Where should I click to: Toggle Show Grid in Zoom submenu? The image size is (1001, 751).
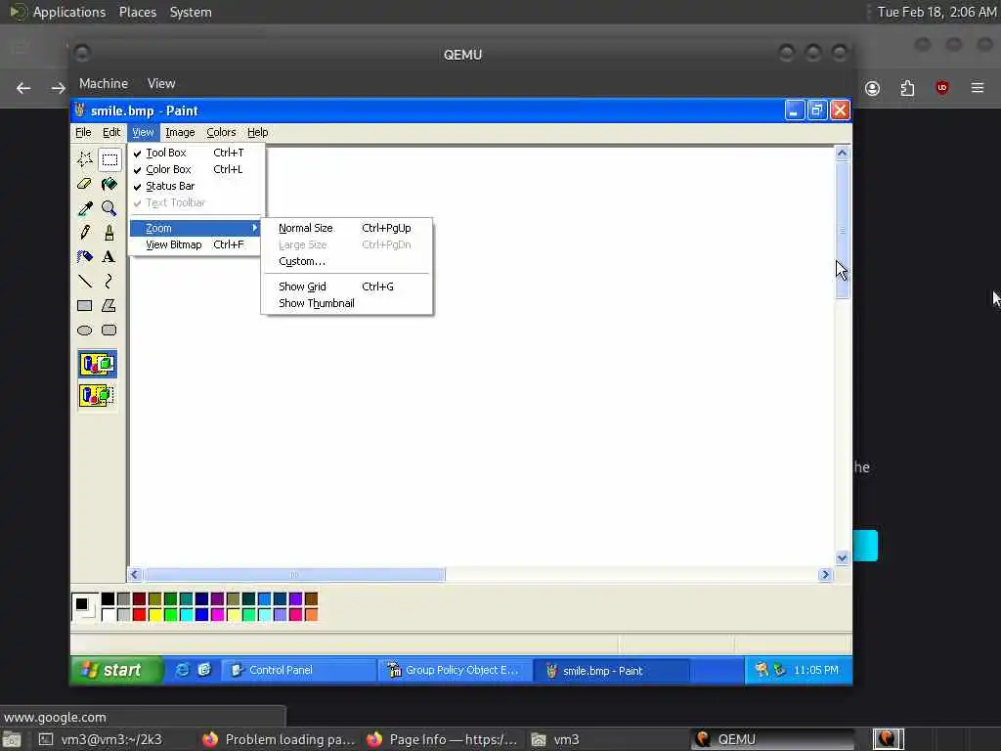point(347,287)
